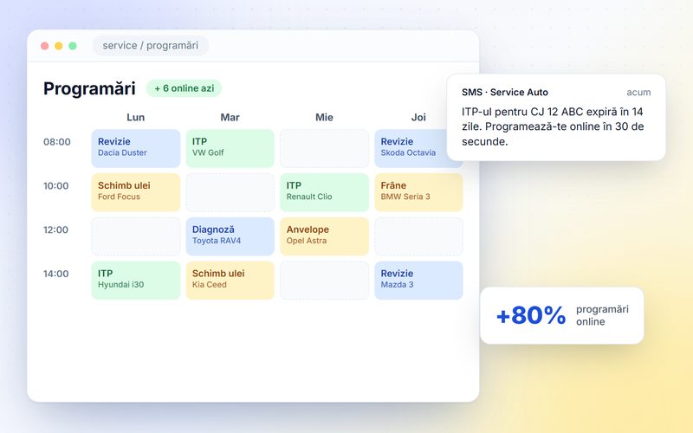
Task: Open the Revizie Mazda 3 appointment
Action: point(418,280)
